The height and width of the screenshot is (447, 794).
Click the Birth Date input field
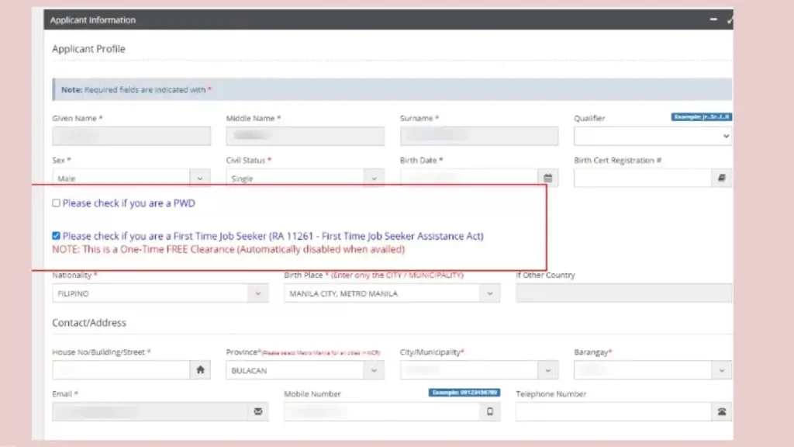469,178
